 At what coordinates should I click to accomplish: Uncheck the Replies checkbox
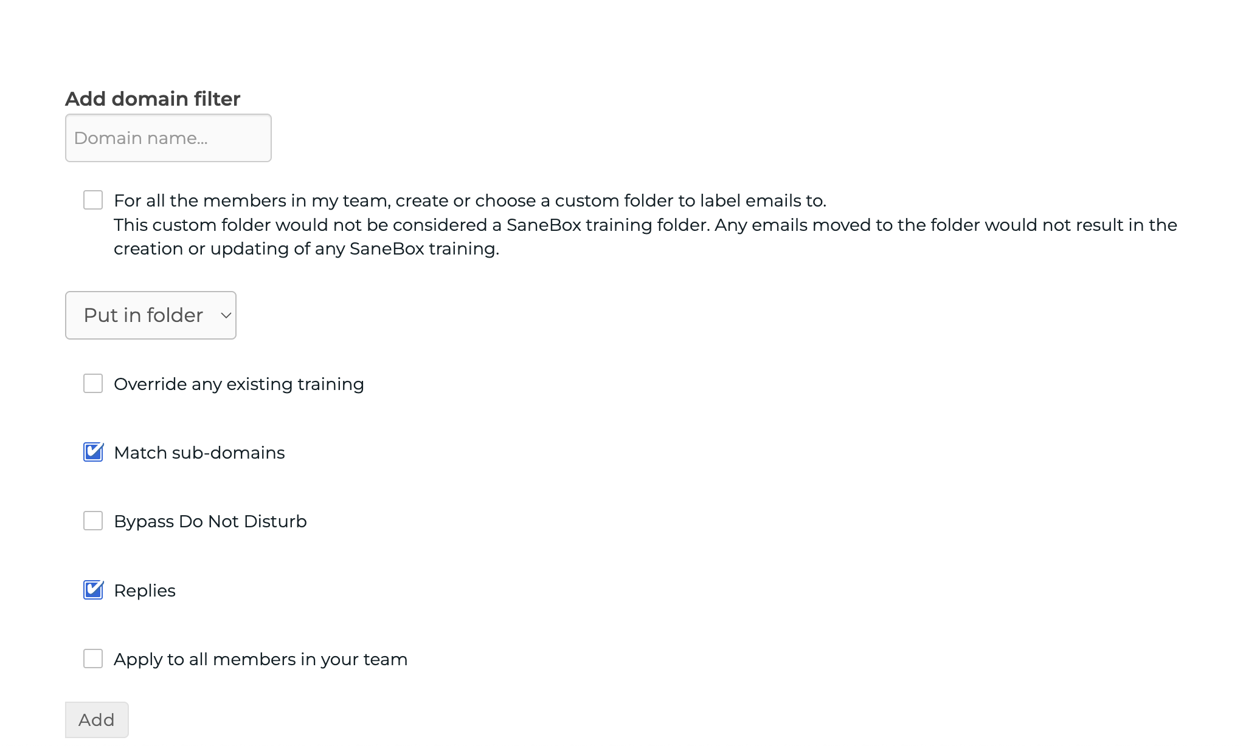(93, 590)
